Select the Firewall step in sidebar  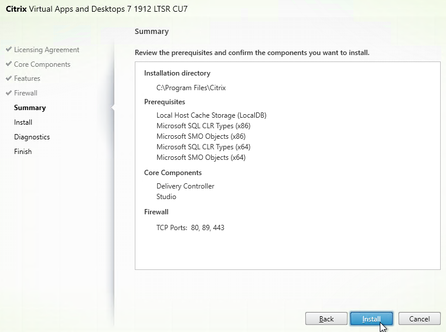click(x=26, y=93)
